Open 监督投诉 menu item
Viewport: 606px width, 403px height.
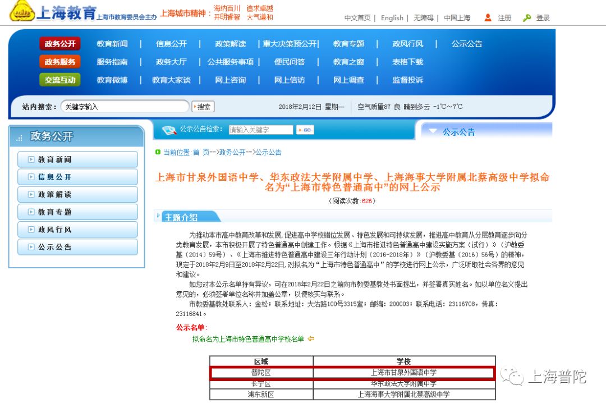[x=408, y=80]
